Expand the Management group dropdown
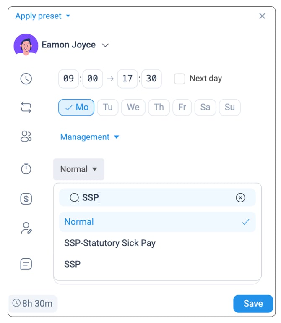The image size is (281, 323). [x=89, y=137]
